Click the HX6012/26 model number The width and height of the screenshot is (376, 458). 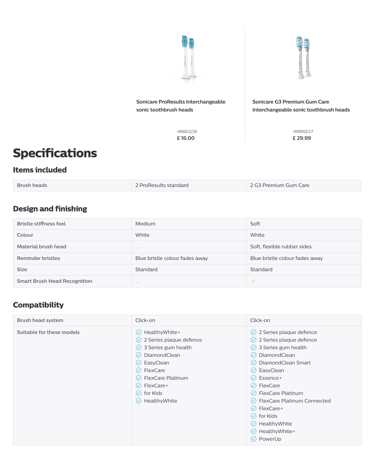coord(187,132)
